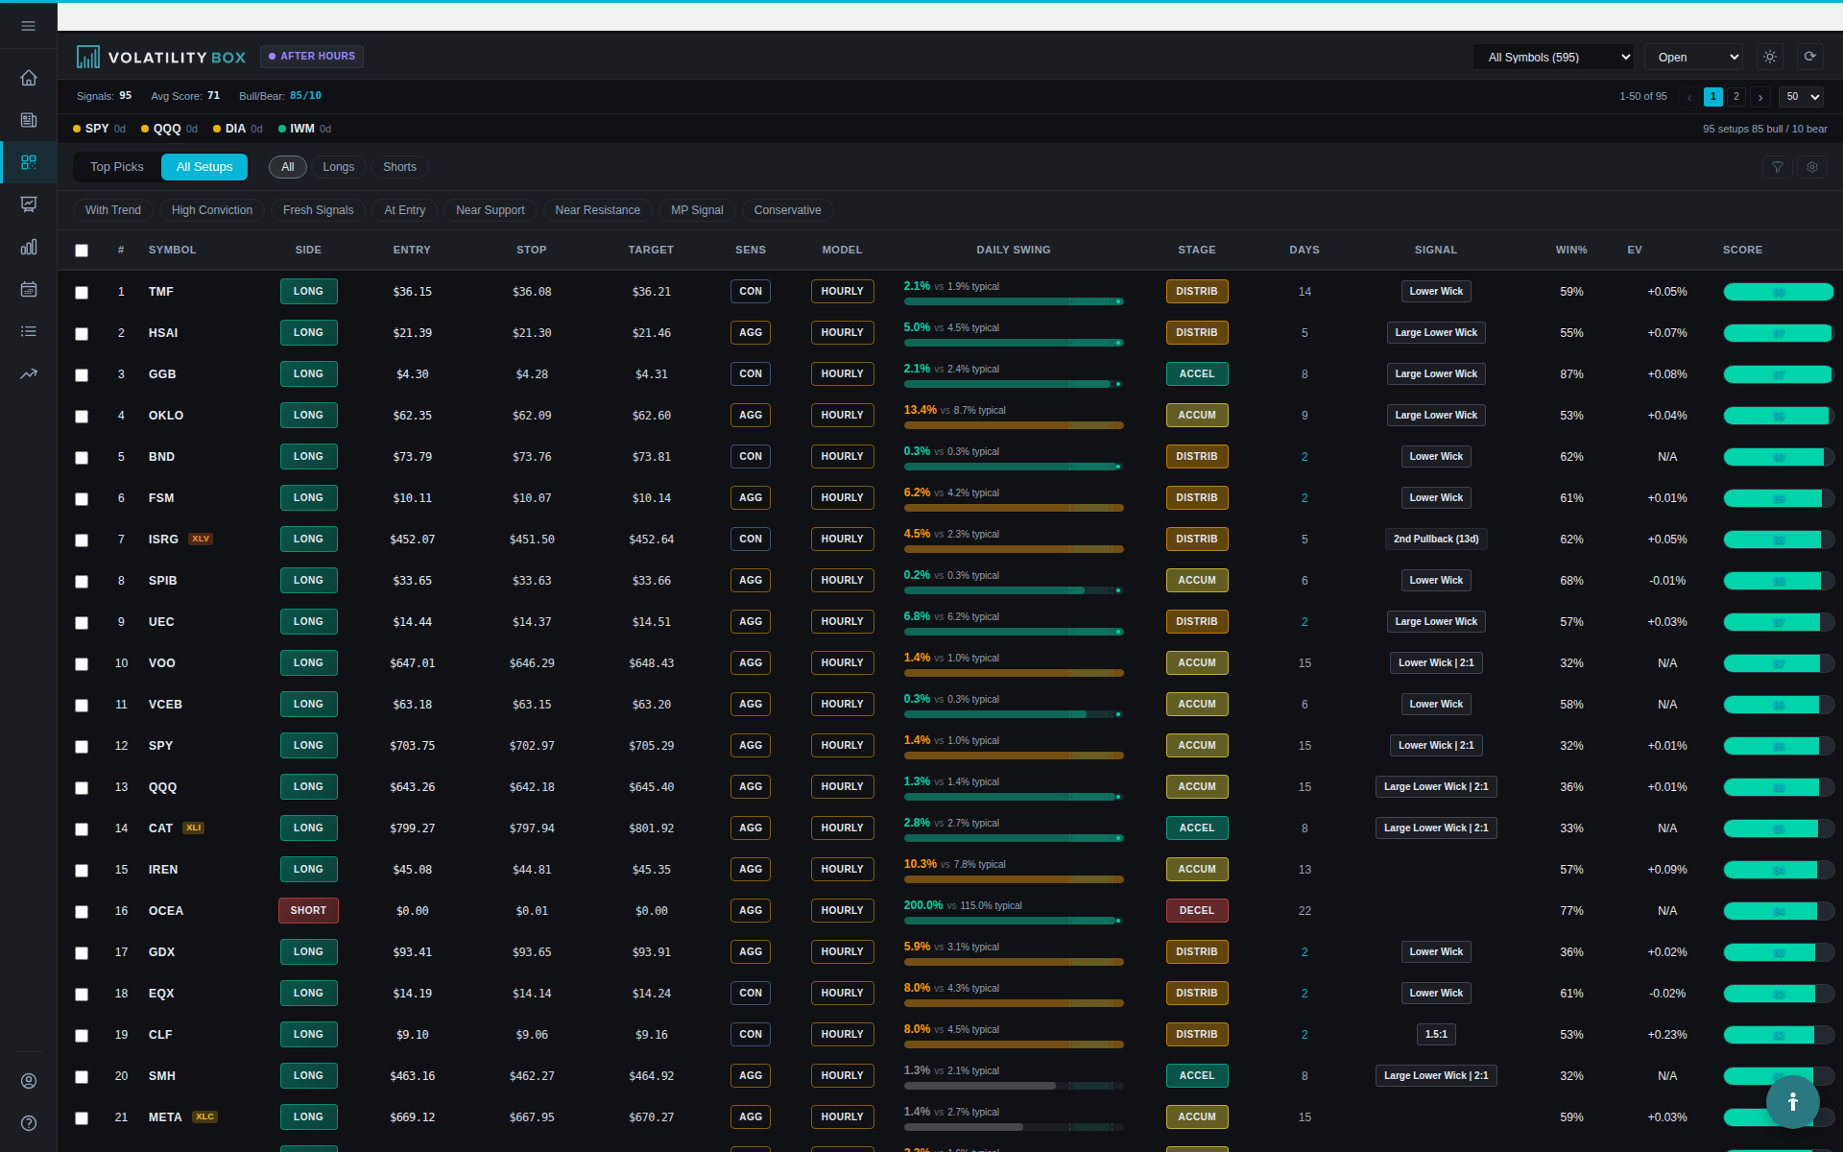Image resolution: width=1843 pixels, height=1152 pixels.
Task: Select the All side filter
Action: [288, 167]
